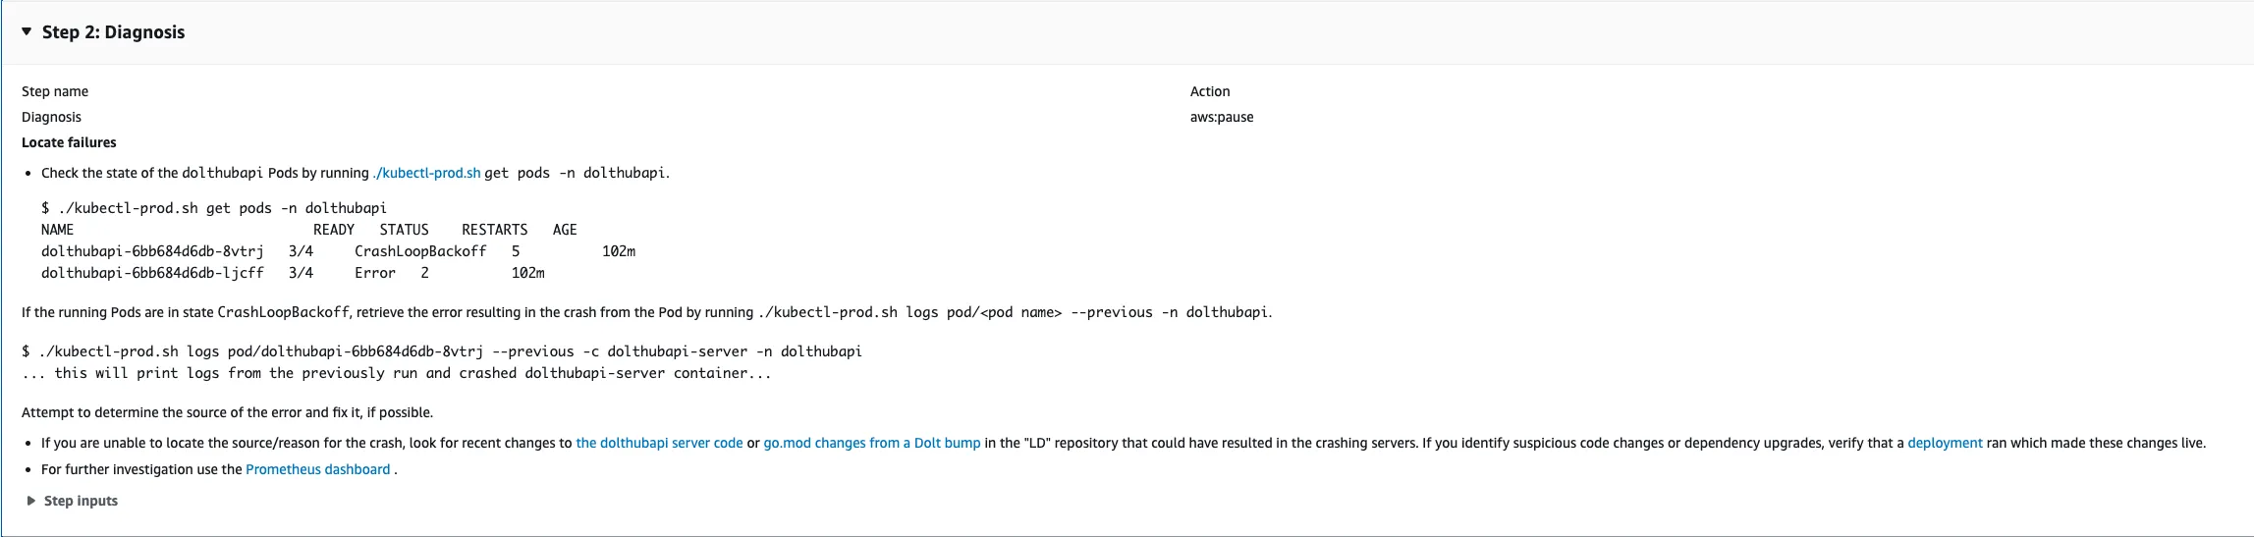The height and width of the screenshot is (537, 2254).
Task: Click the Diagnosis step name value
Action: [x=51, y=117]
